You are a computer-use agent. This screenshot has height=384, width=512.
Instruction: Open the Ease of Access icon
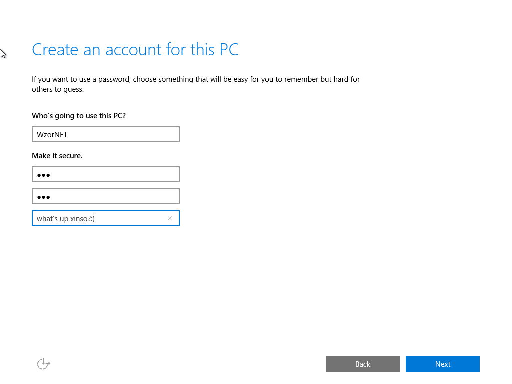point(43,364)
